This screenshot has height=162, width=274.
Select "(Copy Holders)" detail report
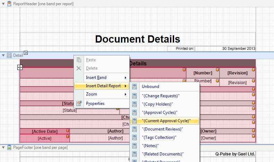click(165, 104)
